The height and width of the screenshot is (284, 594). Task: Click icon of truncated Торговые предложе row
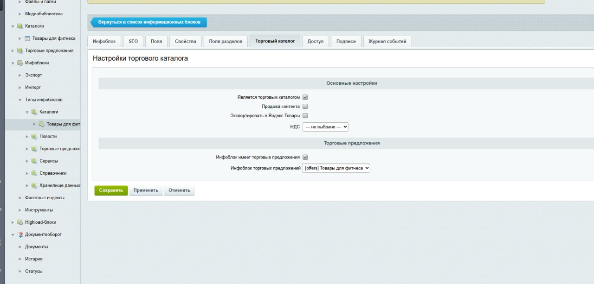pyautogui.click(x=34, y=149)
